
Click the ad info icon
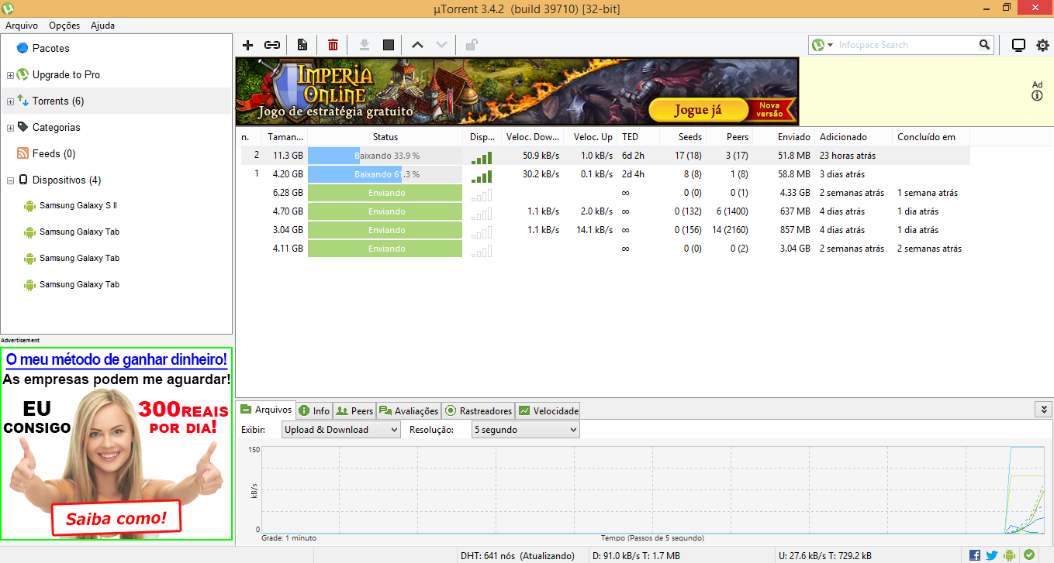coord(1037,96)
